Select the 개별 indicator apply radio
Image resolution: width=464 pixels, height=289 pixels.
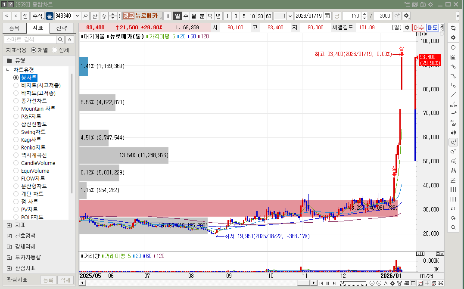pyautogui.click(x=34, y=50)
